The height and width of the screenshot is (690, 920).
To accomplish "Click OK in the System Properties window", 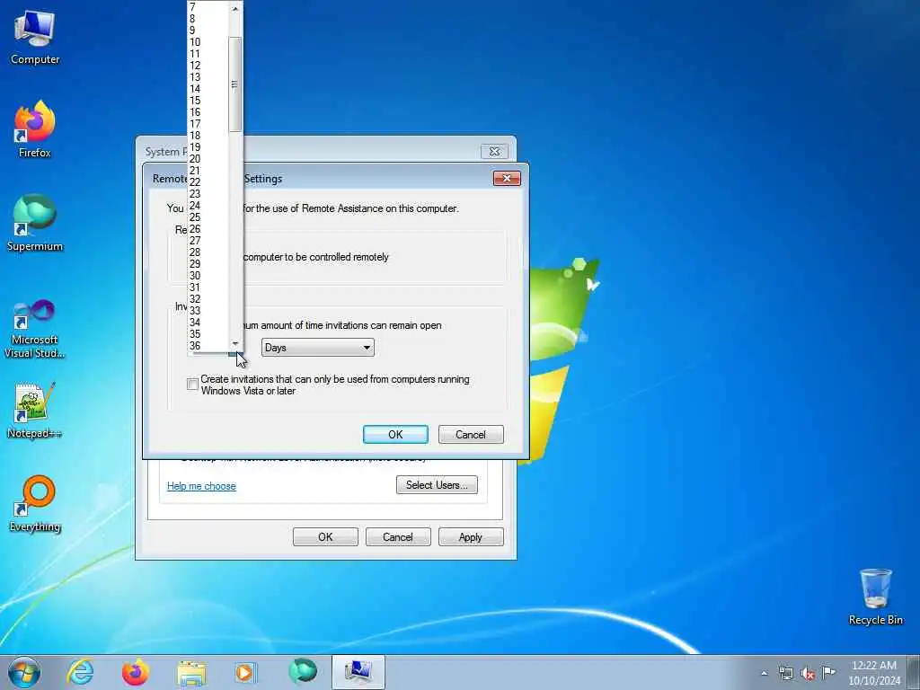I will (325, 537).
